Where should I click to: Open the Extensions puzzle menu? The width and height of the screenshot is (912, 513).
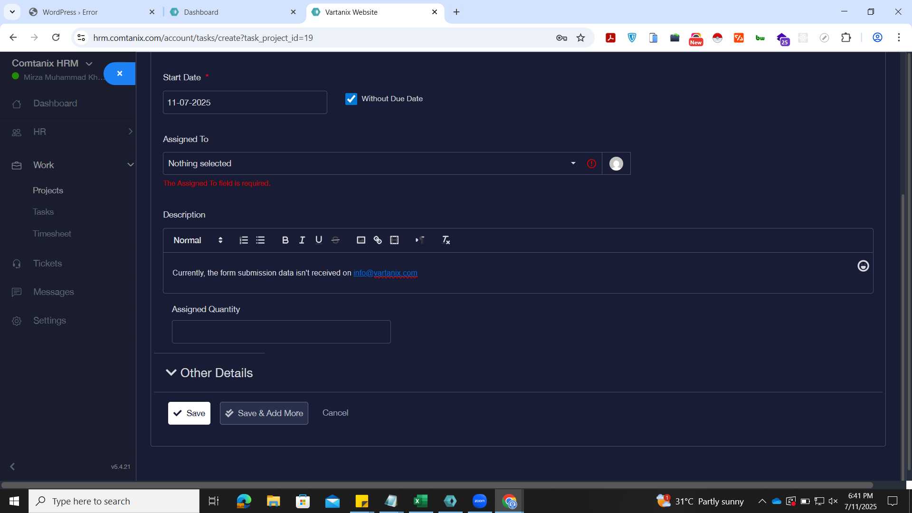tap(846, 38)
